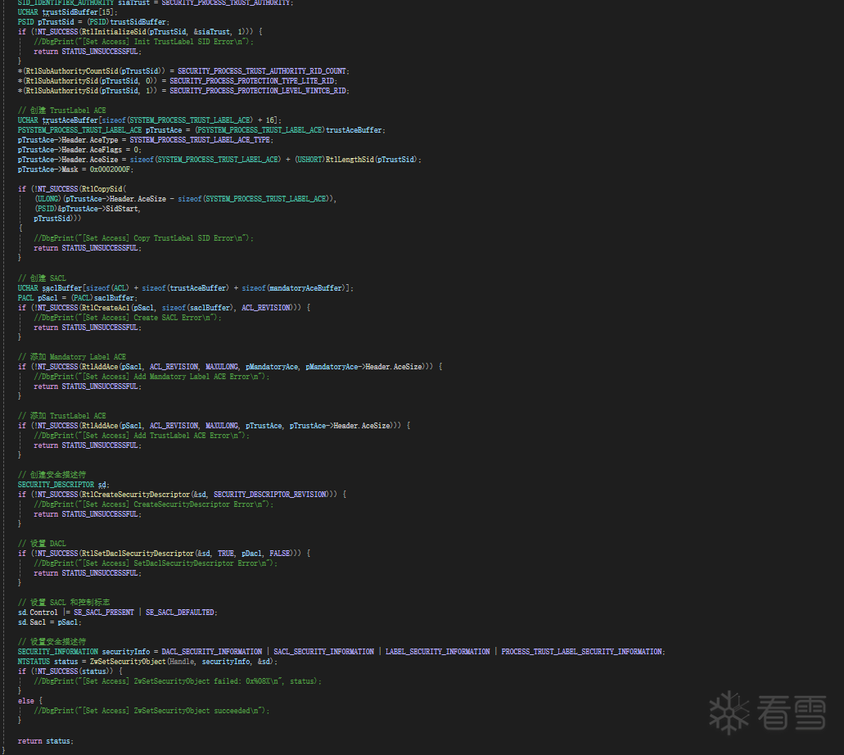Click the '// 添加 Mandatory Label ACE' comment
This screenshot has width=844, height=755.
pos(71,357)
